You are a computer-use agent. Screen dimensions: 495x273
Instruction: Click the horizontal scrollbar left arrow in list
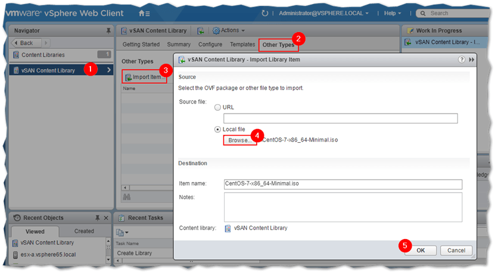(x=125, y=187)
